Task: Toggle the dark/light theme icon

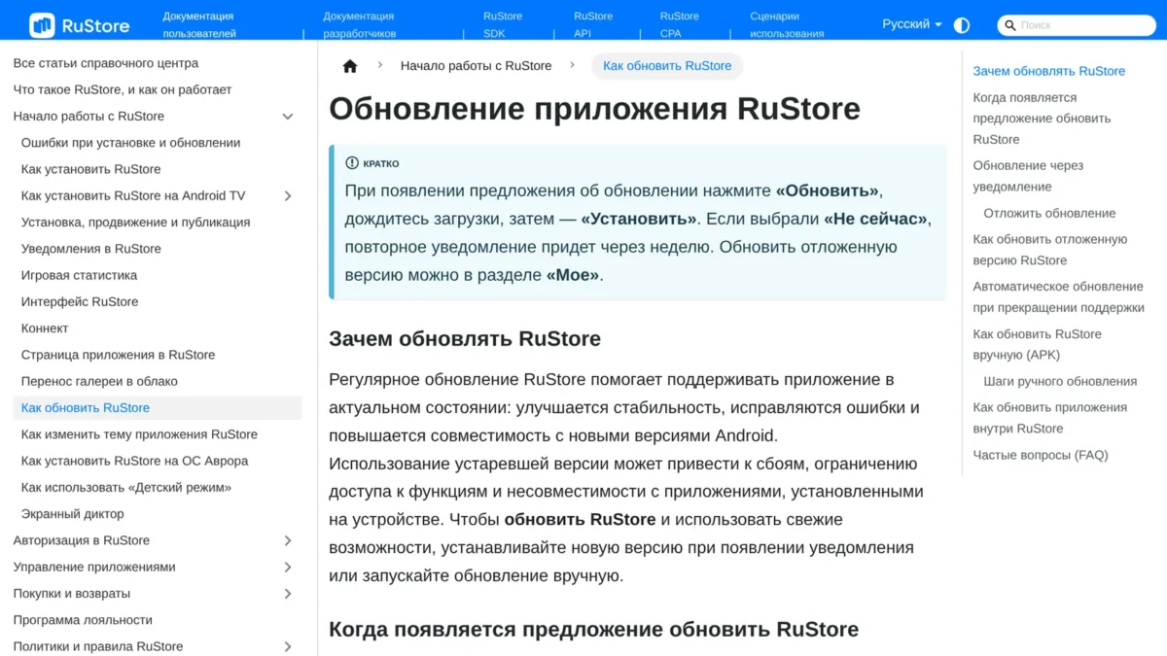Action: click(962, 25)
